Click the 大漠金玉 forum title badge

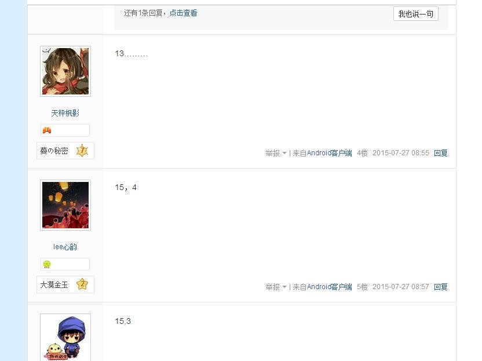point(65,285)
